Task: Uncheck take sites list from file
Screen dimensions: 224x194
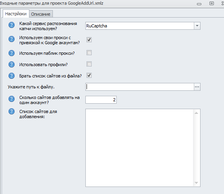Action: click(89, 75)
